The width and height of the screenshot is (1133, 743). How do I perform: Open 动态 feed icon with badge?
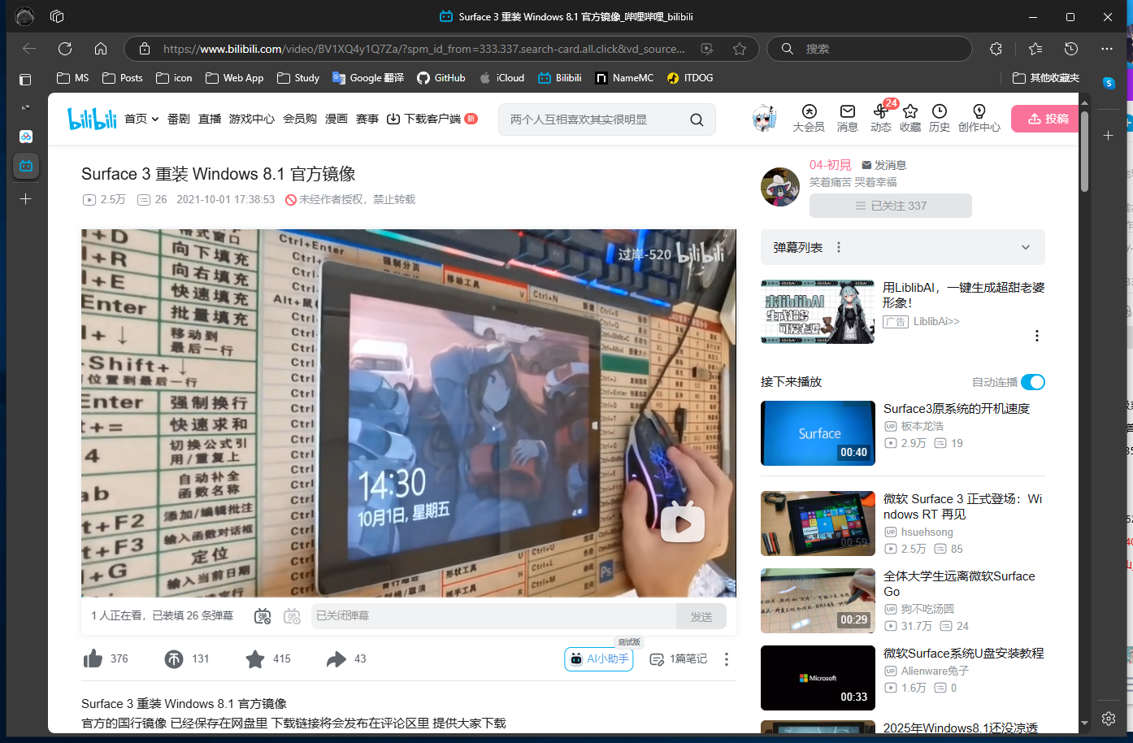tap(880, 112)
